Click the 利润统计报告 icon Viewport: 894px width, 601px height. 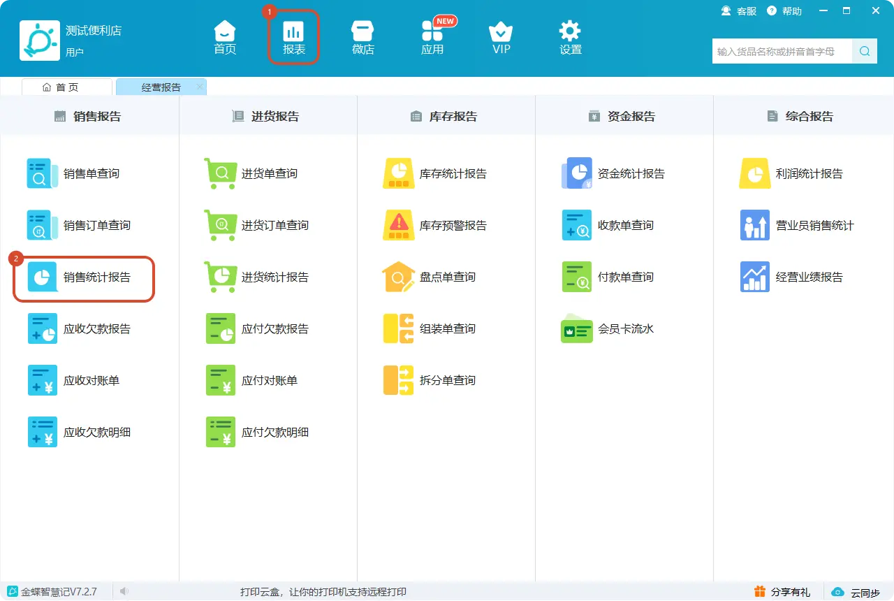(x=754, y=173)
